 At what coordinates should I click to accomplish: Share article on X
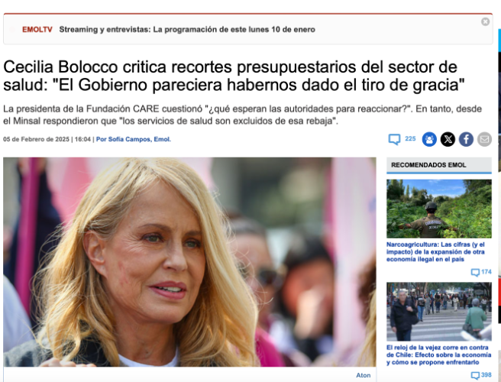point(448,139)
